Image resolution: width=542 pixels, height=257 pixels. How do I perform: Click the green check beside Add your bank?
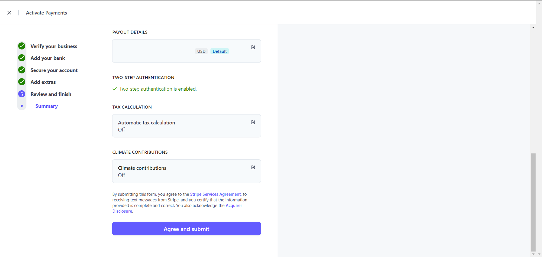pyautogui.click(x=22, y=58)
